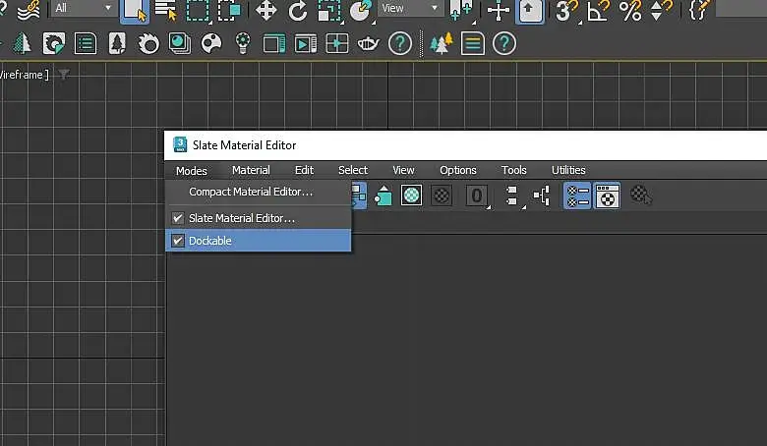Open the All selection filter dropdown

(x=84, y=8)
